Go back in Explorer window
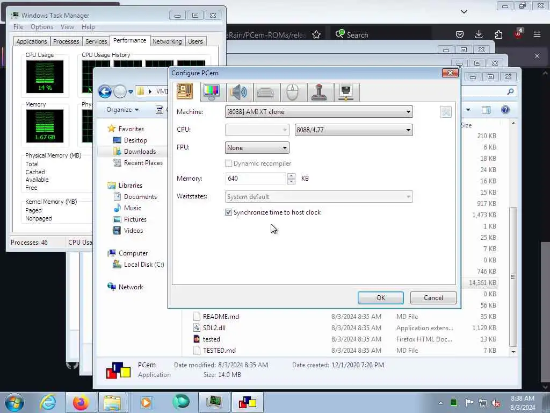Screen dimensions: 550x413 coord(105,91)
